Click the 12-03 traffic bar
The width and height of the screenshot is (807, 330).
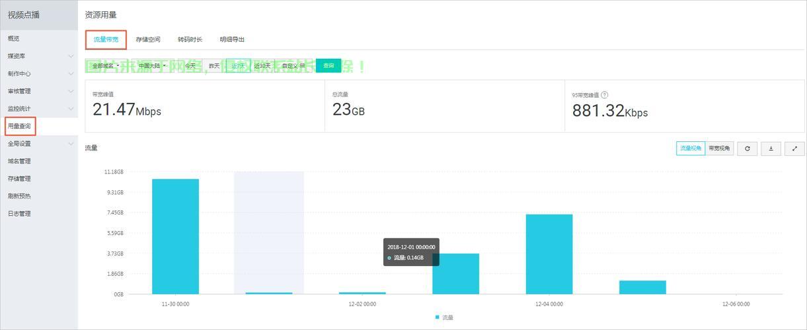(x=456, y=274)
